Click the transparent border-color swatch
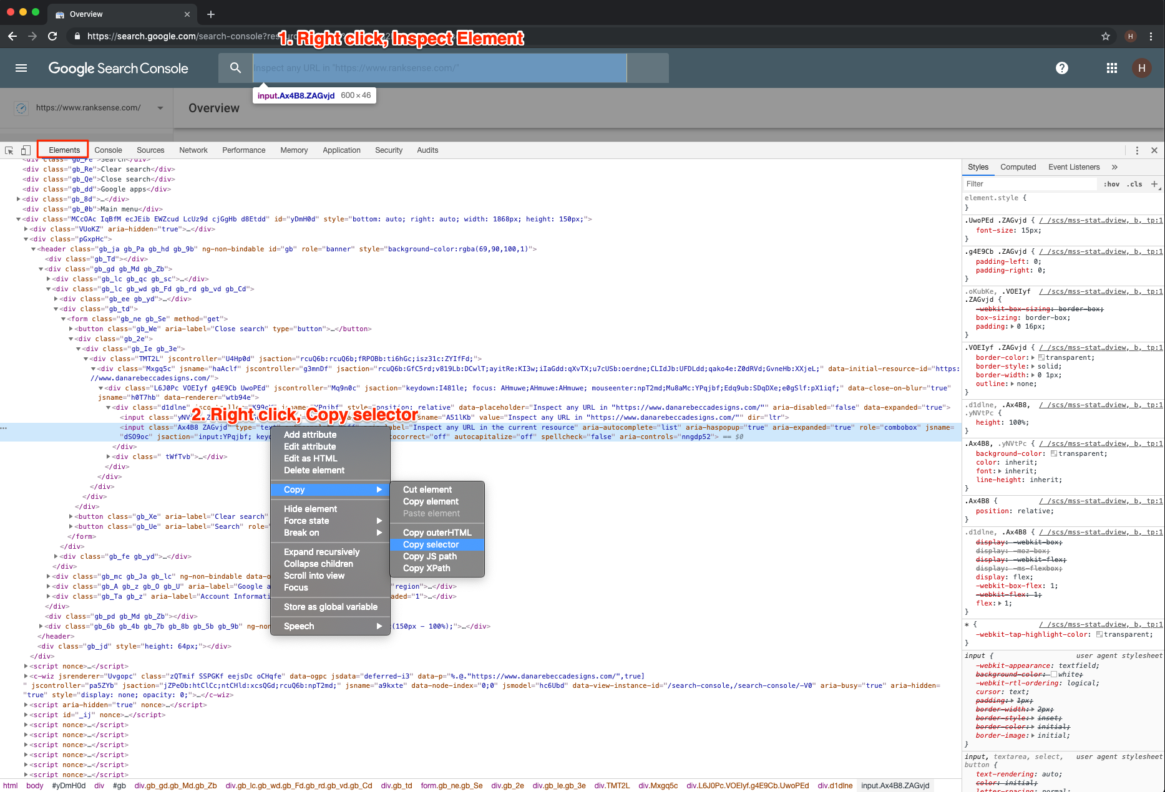The height and width of the screenshot is (792, 1165). point(1041,357)
